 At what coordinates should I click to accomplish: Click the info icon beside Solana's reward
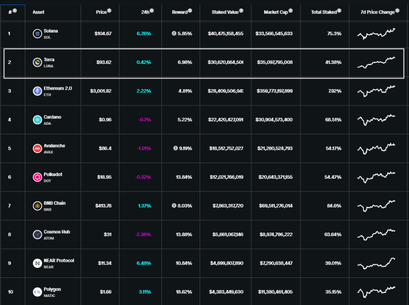coord(174,34)
